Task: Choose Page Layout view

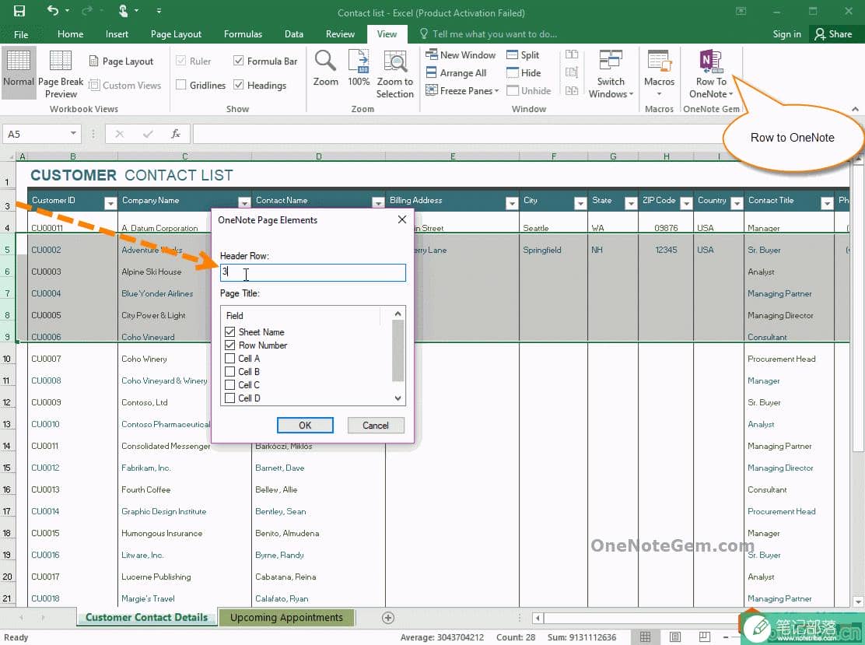Action: pos(121,61)
